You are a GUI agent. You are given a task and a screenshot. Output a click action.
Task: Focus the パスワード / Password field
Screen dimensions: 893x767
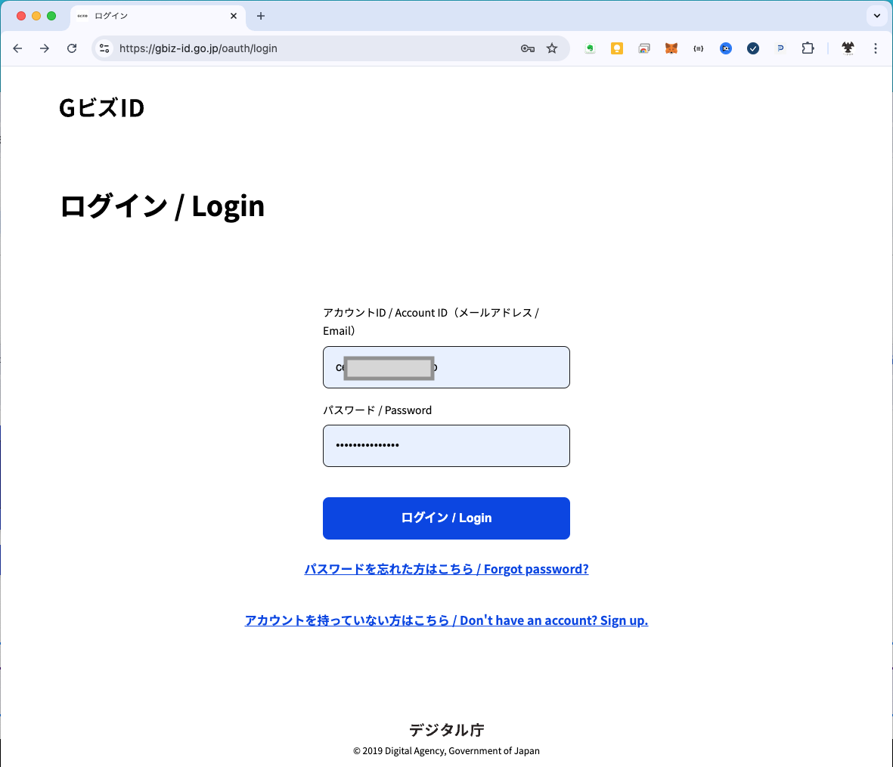pyautogui.click(x=446, y=446)
